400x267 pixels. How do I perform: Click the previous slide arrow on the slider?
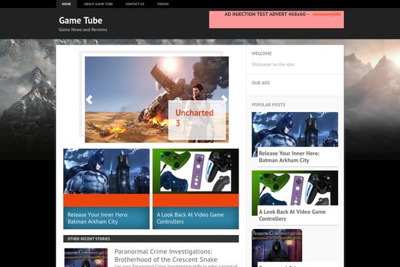89,99
